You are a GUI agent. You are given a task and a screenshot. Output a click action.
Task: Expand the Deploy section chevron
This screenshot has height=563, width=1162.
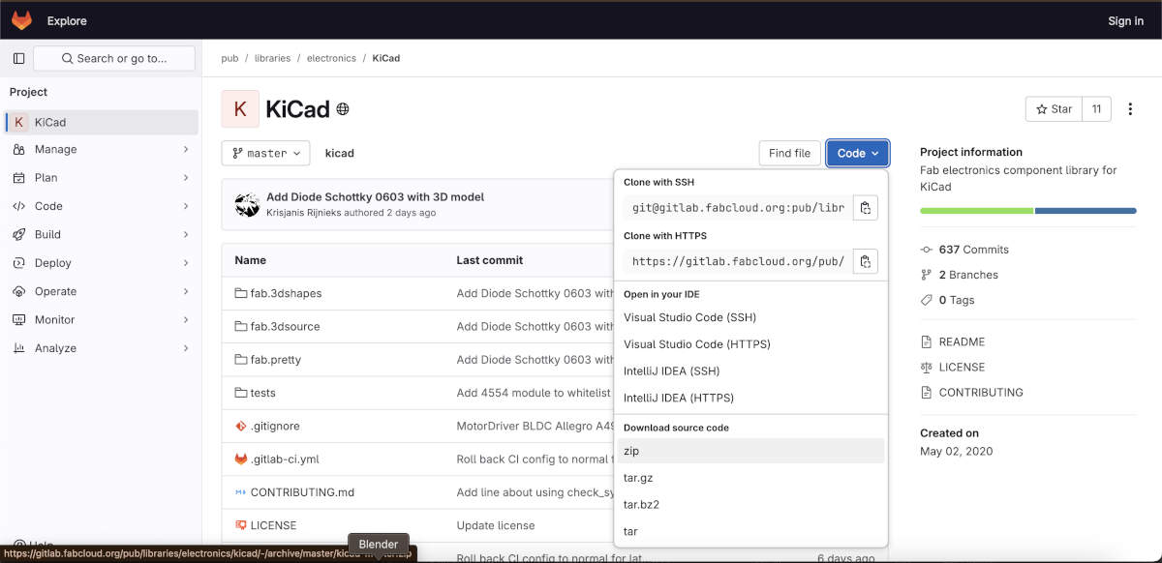click(185, 262)
